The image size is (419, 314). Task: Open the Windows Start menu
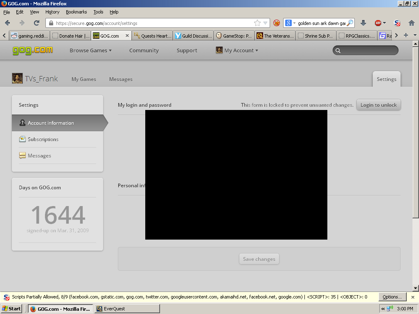[11, 309]
